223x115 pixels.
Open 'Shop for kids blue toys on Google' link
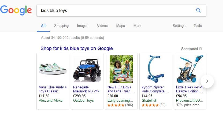[77, 48]
